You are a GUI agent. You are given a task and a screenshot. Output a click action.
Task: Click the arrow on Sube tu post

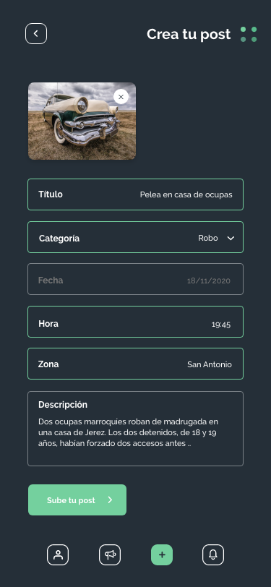click(110, 500)
